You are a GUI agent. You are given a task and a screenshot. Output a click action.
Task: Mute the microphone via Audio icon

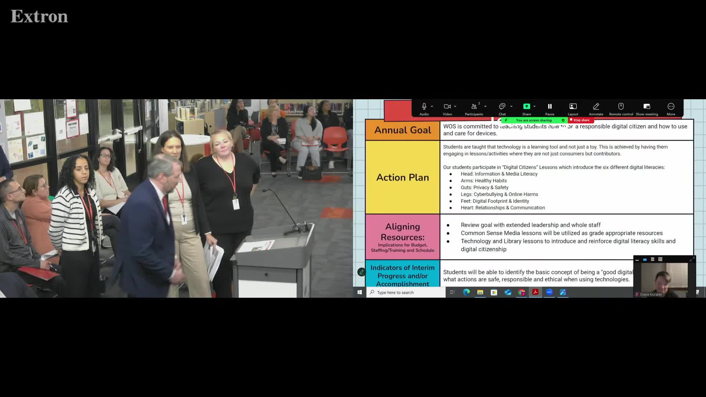click(424, 107)
